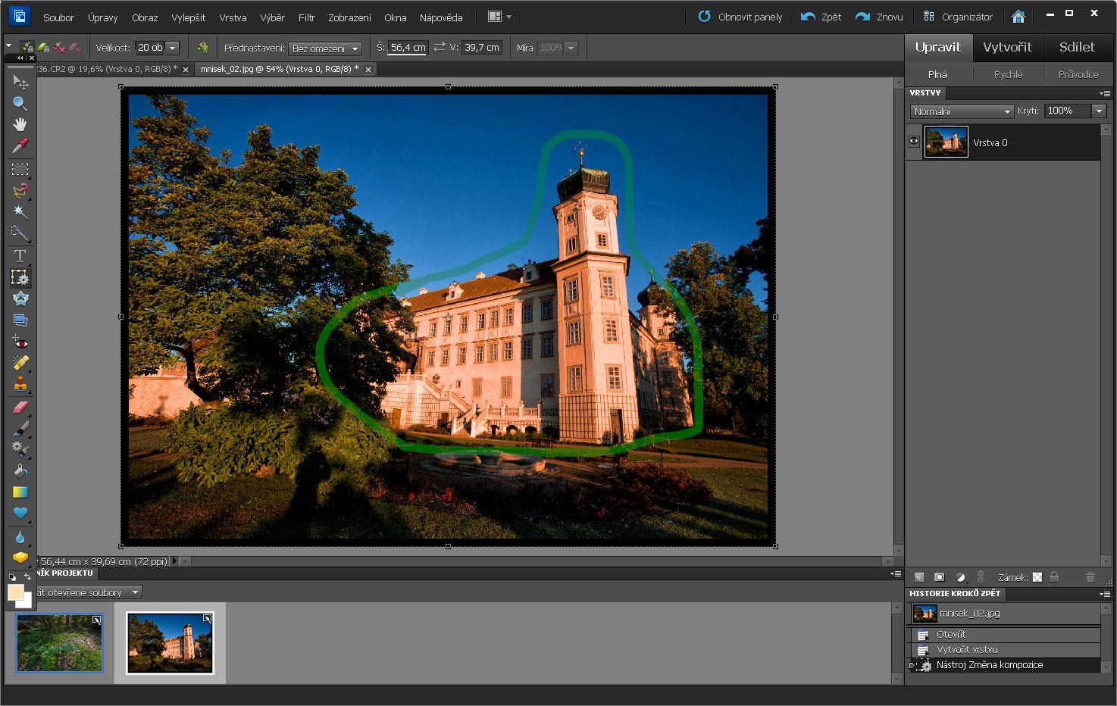Hide the Vrstva 0 layer
The width and height of the screenshot is (1117, 706).
914,142
